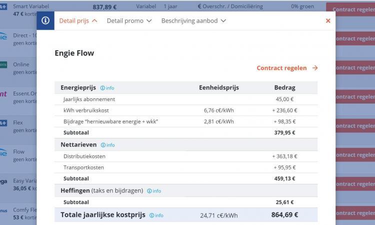The height and width of the screenshot is (225, 375).
Task: Click the 864,69 € total amount
Action: [284, 214]
